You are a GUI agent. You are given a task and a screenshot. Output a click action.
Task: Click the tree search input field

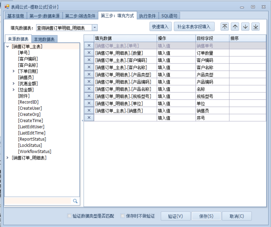coord(38,201)
